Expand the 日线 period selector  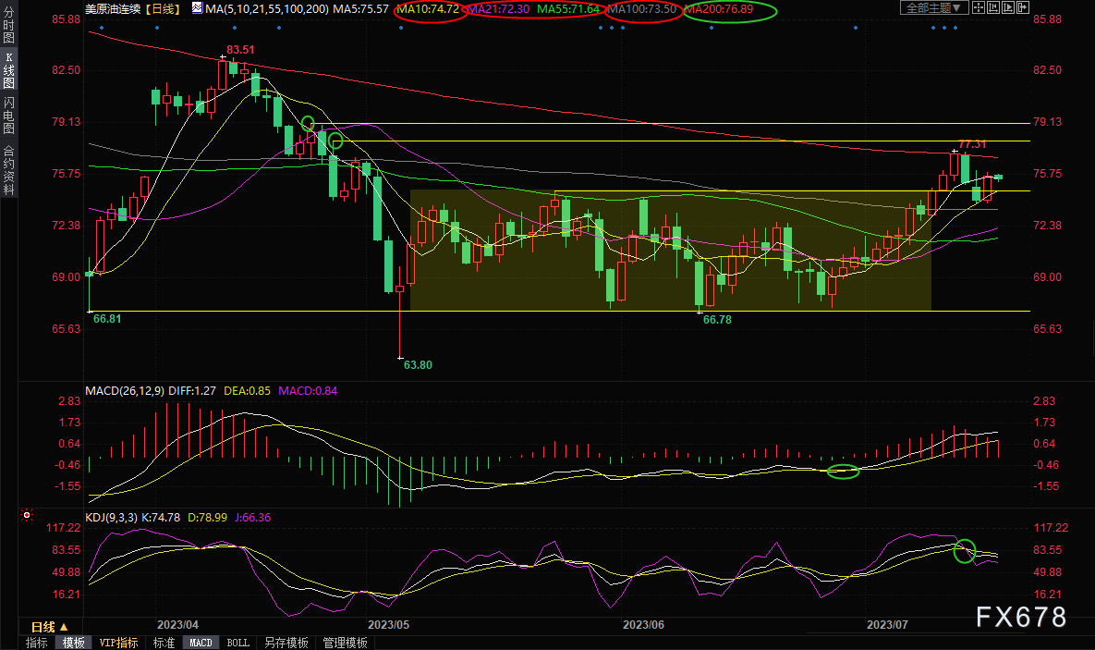pos(50,627)
